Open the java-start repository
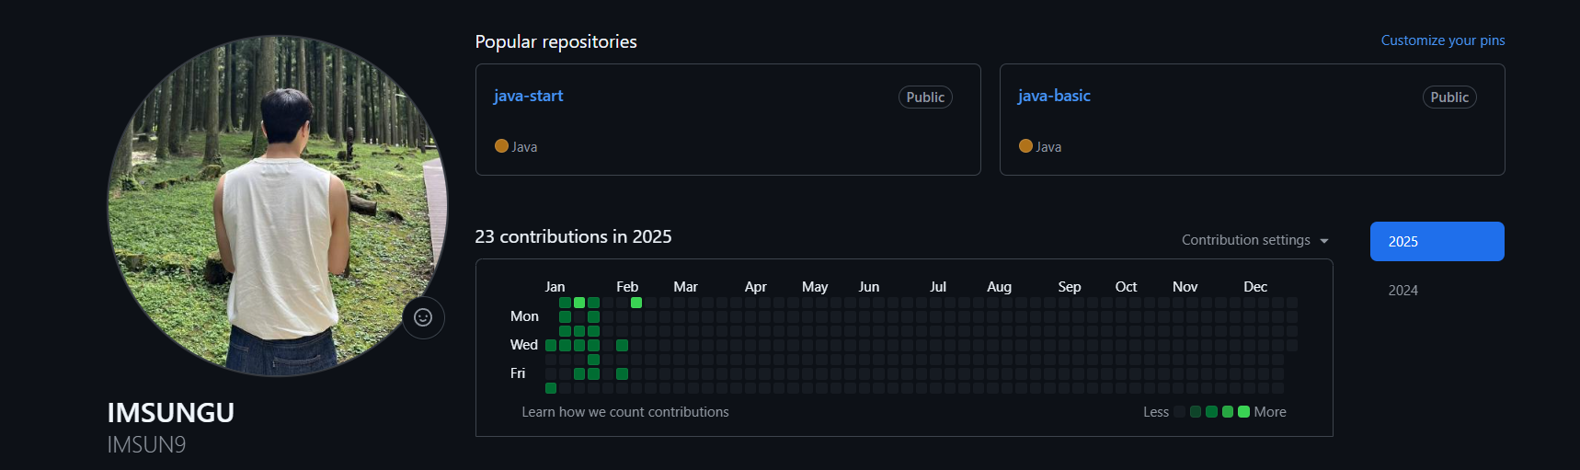The image size is (1580, 470). (528, 96)
